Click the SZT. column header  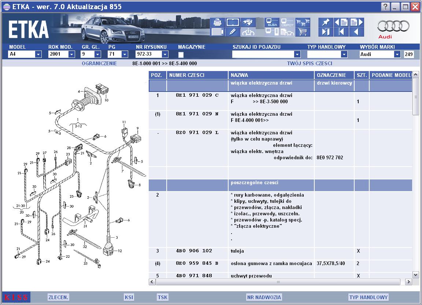coord(362,75)
